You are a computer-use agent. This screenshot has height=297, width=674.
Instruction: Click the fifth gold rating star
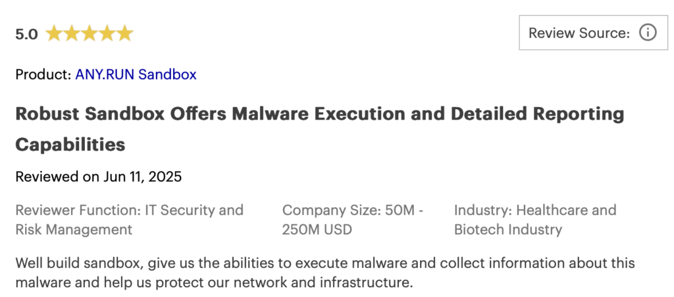coord(124,34)
